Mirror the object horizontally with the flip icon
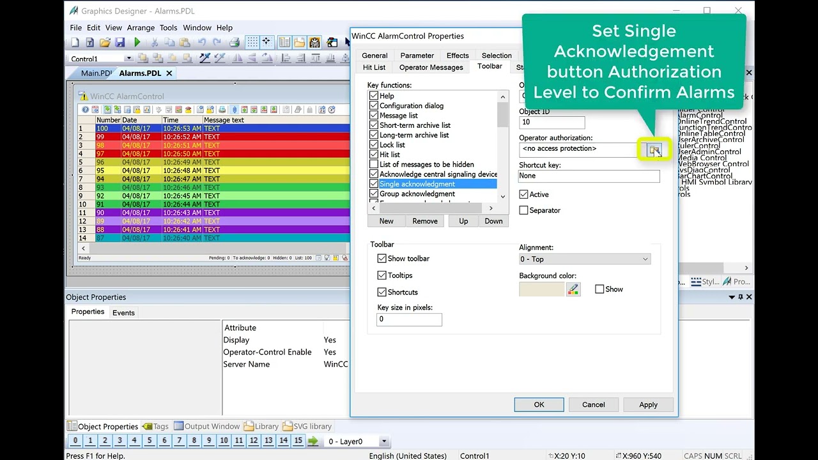Image resolution: width=818 pixels, height=460 pixels. (x=237, y=58)
